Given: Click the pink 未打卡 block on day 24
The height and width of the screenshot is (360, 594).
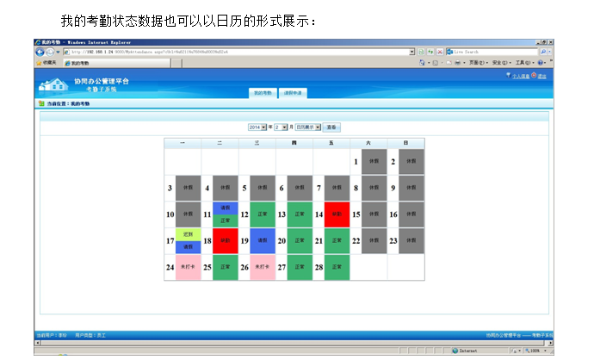Looking at the screenshot, I should pos(188,267).
